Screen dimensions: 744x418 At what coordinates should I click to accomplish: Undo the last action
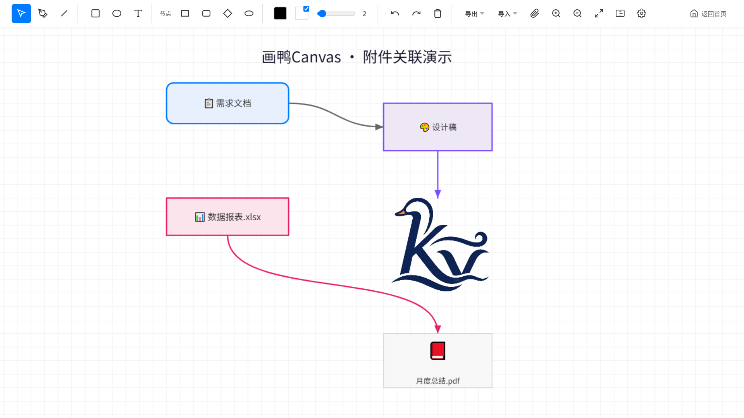click(x=395, y=14)
